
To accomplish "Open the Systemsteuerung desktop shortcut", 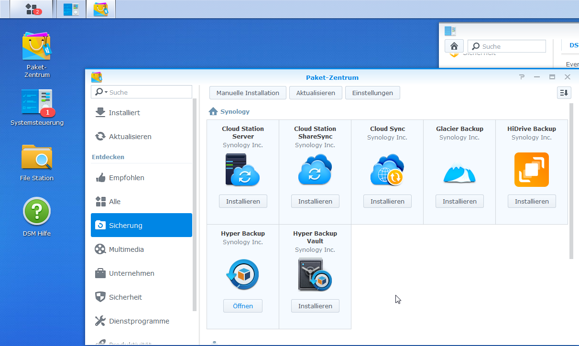I will point(37,107).
